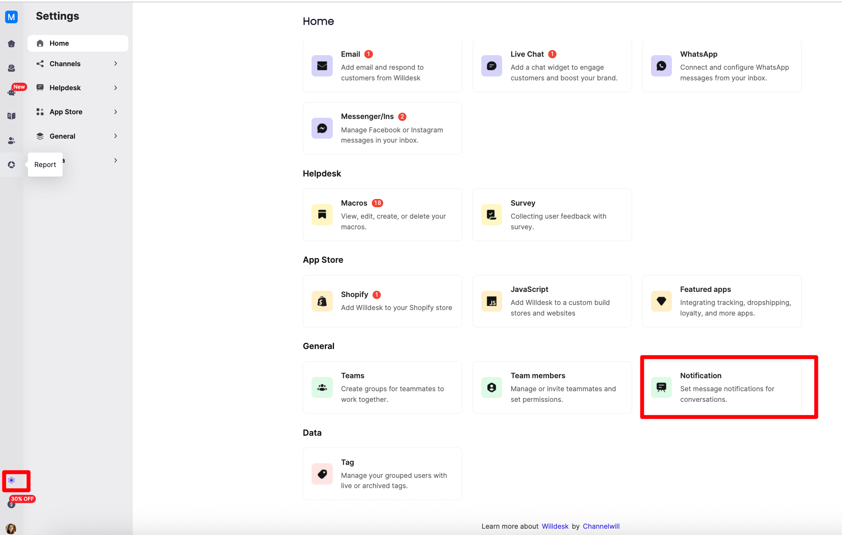842x535 pixels.
Task: Click the Featured apps diamond icon
Action: [661, 301]
